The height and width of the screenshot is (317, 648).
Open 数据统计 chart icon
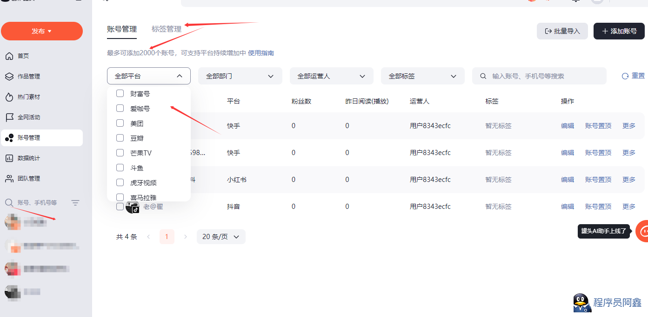(x=9, y=158)
